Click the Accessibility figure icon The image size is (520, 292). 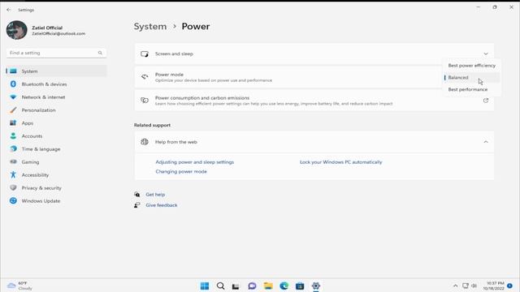pyautogui.click(x=13, y=174)
